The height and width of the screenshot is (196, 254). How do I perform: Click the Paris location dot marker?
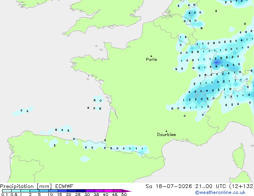pyautogui.click(x=151, y=56)
